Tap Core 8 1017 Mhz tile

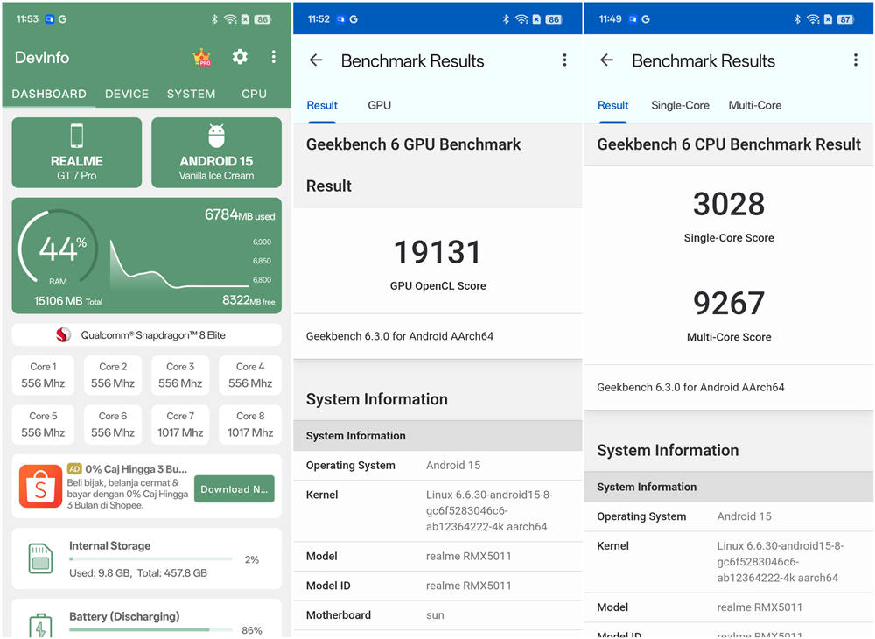click(250, 425)
